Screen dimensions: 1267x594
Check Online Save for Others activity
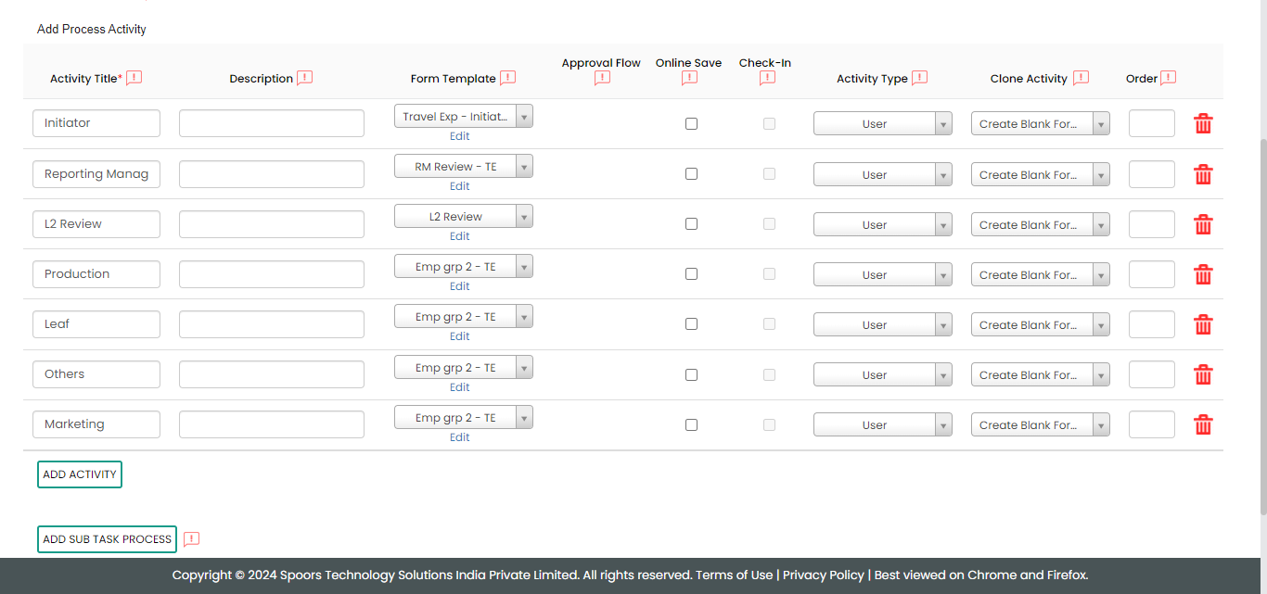click(691, 375)
